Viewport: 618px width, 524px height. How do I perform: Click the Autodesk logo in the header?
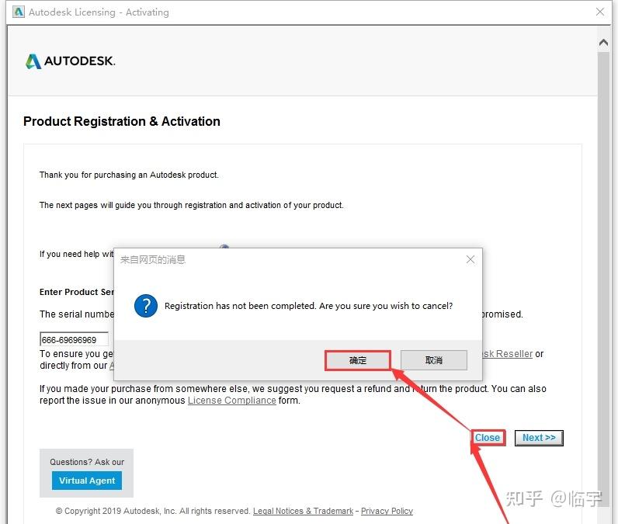[71, 61]
